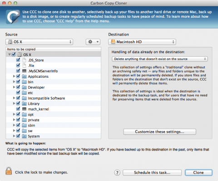
Task: Toggle the System checkbox
Action: tap(18, 136)
